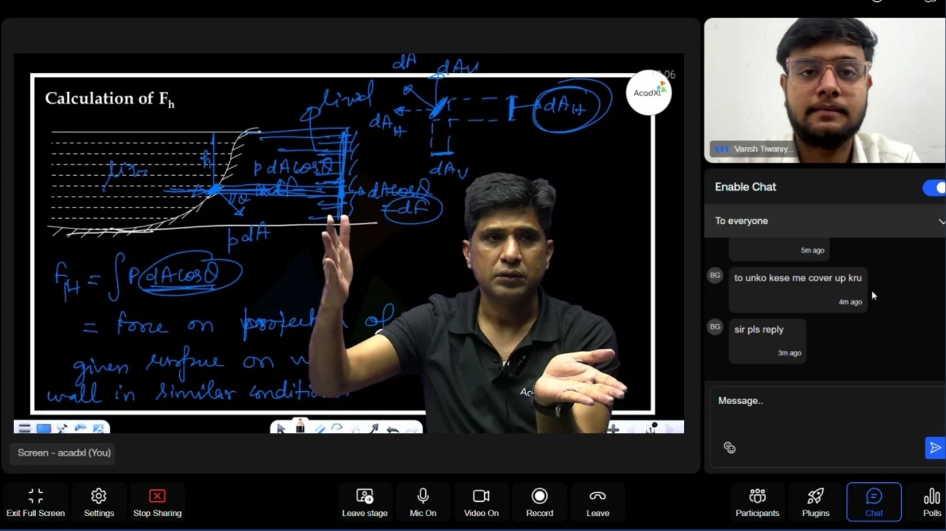Pick the Highlighter tool
The height and width of the screenshot is (531, 946).
click(320, 428)
